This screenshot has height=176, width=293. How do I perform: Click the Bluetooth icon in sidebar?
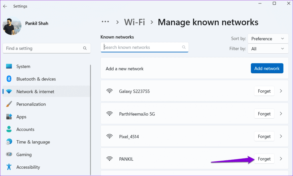coord(9,79)
